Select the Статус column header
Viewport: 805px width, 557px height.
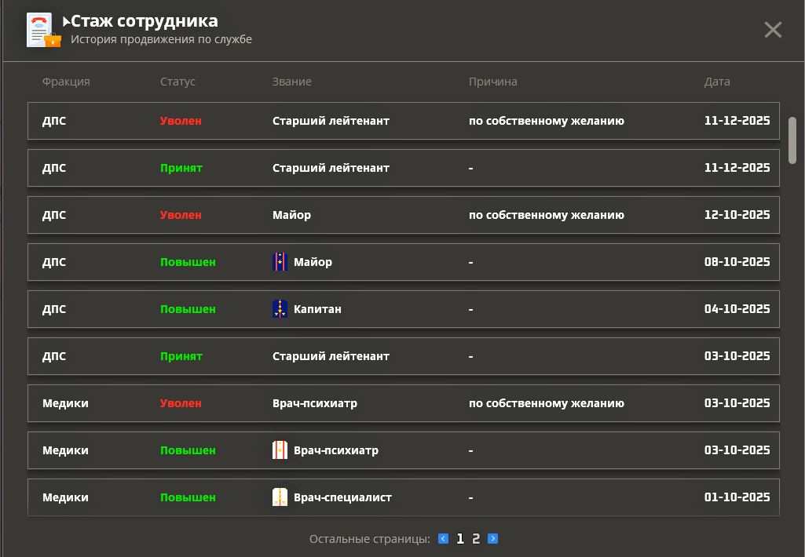pyautogui.click(x=177, y=82)
